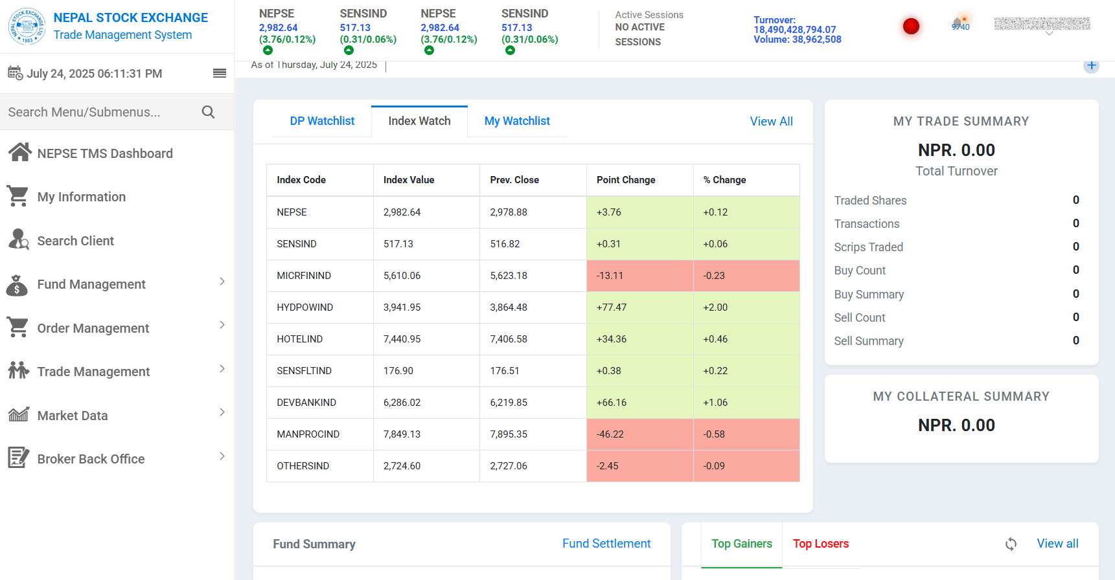This screenshot has height=580, width=1115.
Task: Select the NEPSE index row name
Action: point(292,212)
